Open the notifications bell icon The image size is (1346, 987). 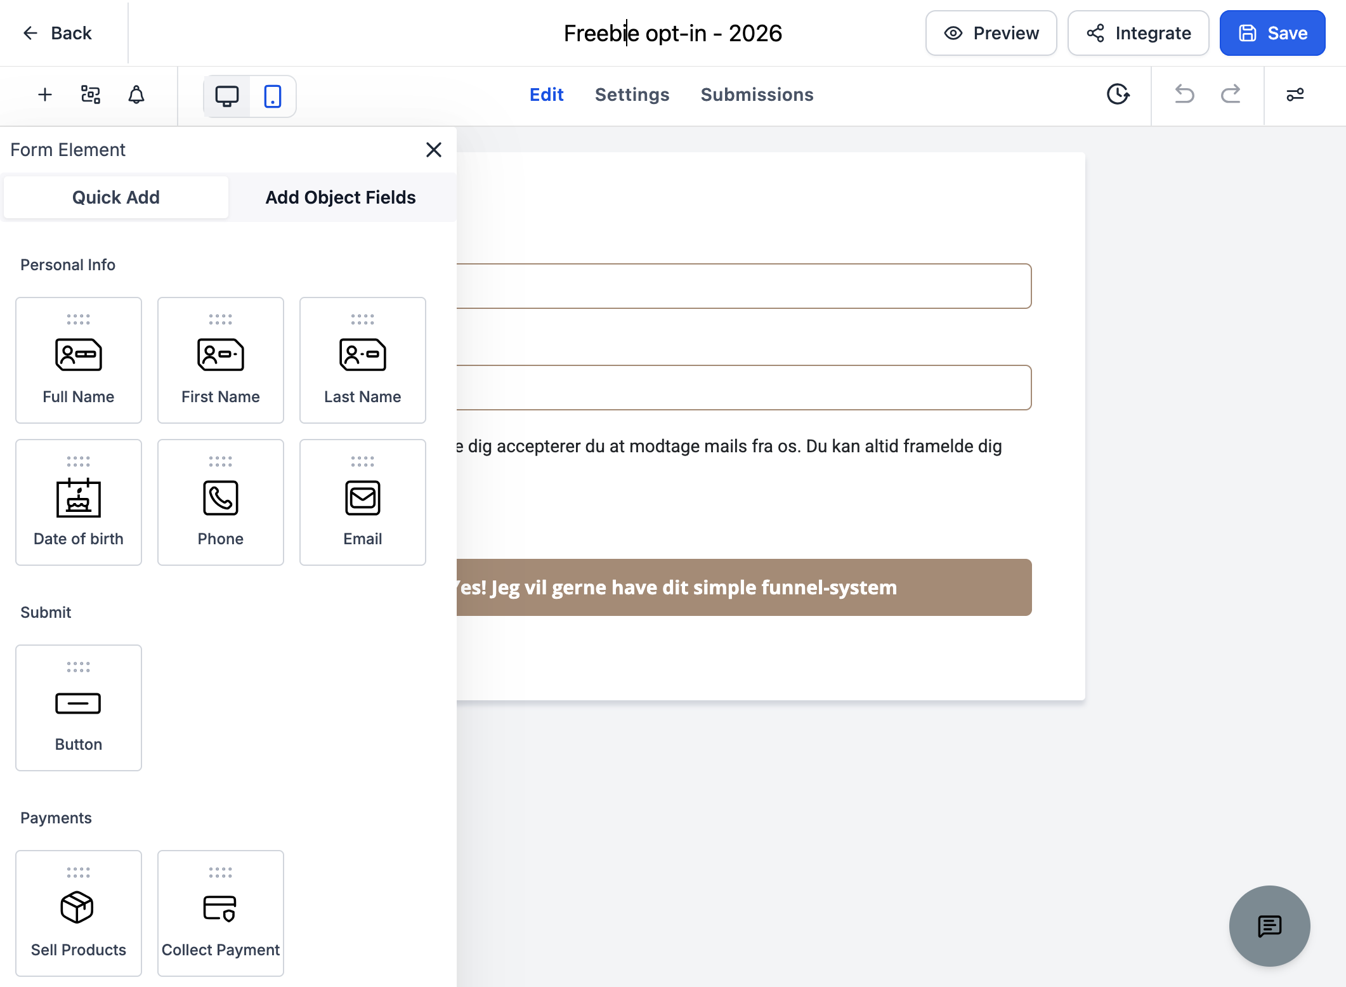136,95
